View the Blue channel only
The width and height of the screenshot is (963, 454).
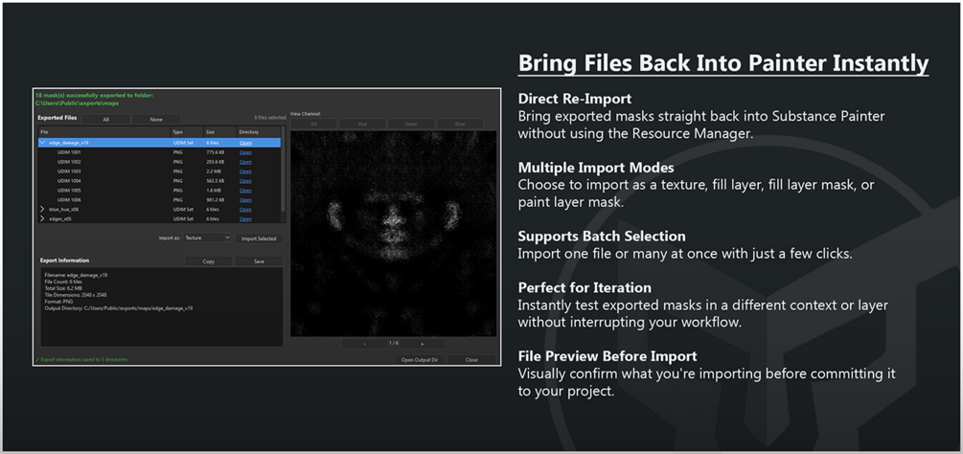pyautogui.click(x=459, y=124)
